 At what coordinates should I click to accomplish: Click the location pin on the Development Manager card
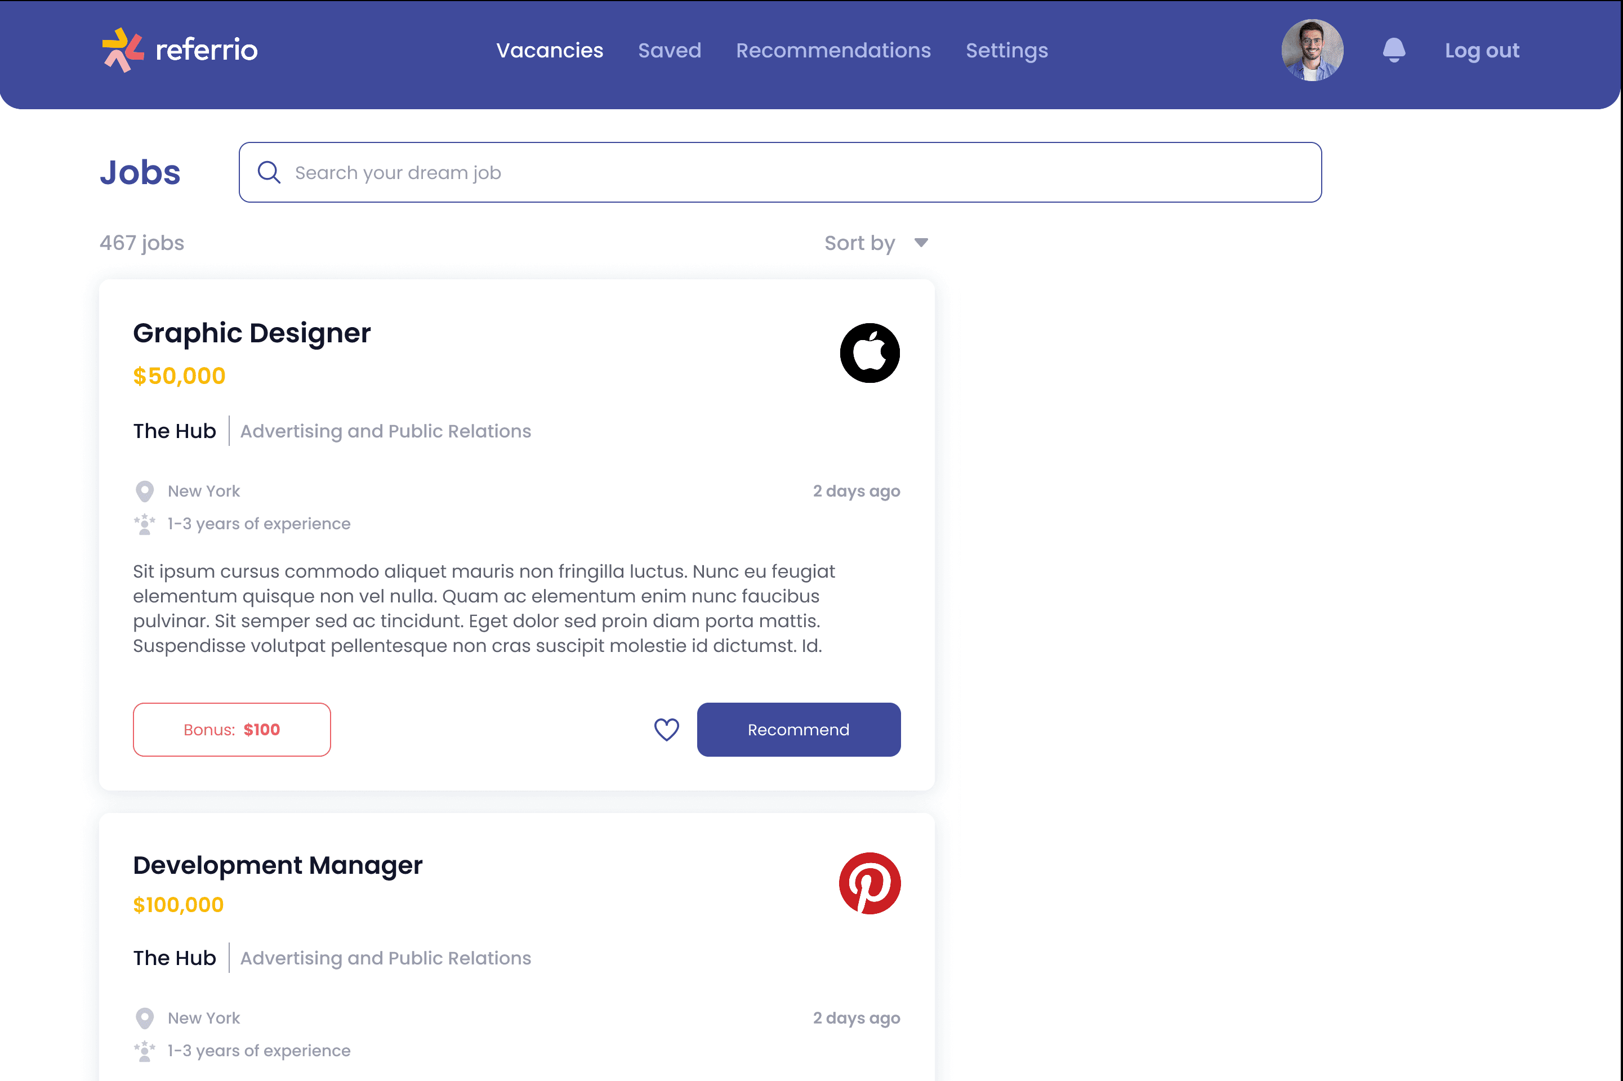145,1017
